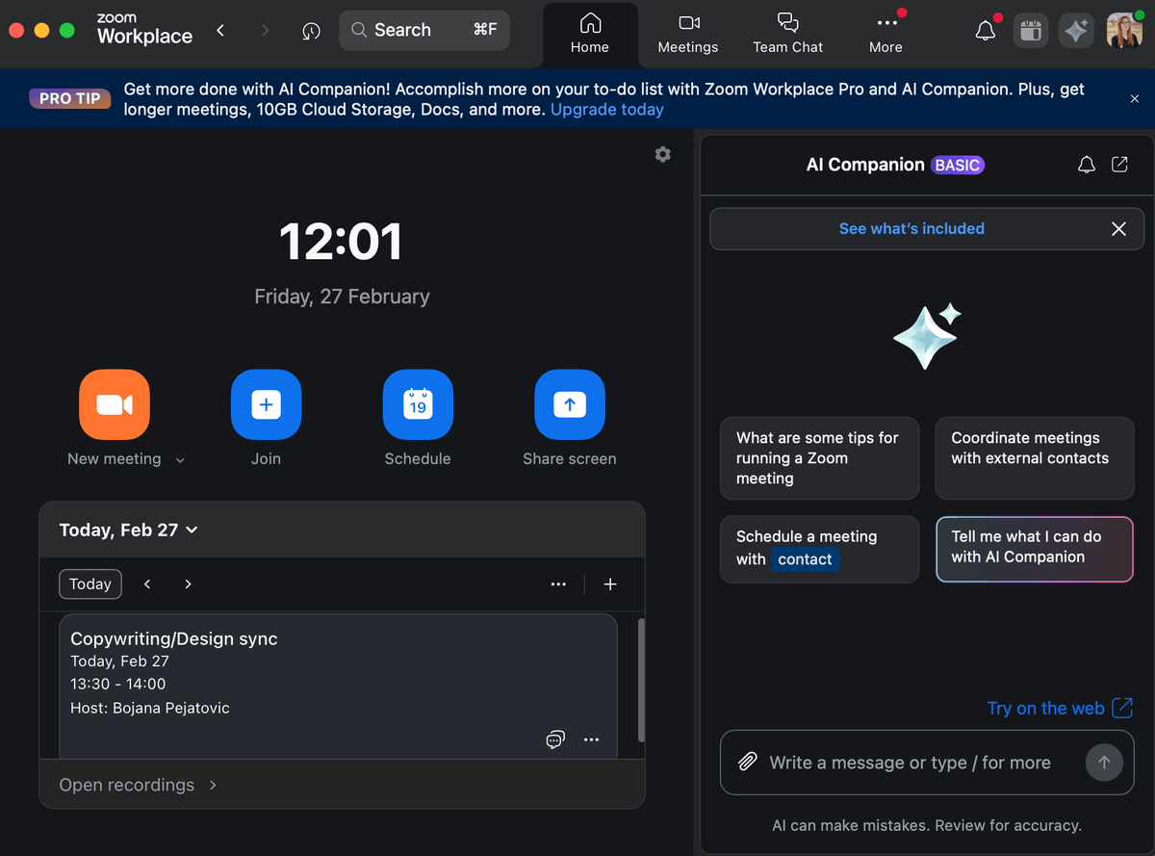Open Schedule via the calendar icon
The height and width of the screenshot is (856, 1155).
(x=418, y=404)
